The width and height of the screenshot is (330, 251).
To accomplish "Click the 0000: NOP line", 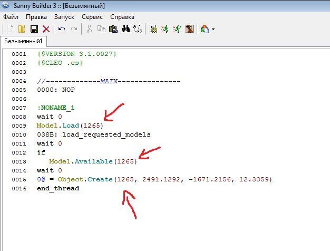I will point(56,90).
